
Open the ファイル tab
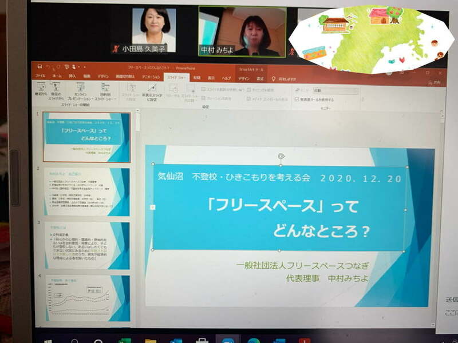[x=40, y=75]
